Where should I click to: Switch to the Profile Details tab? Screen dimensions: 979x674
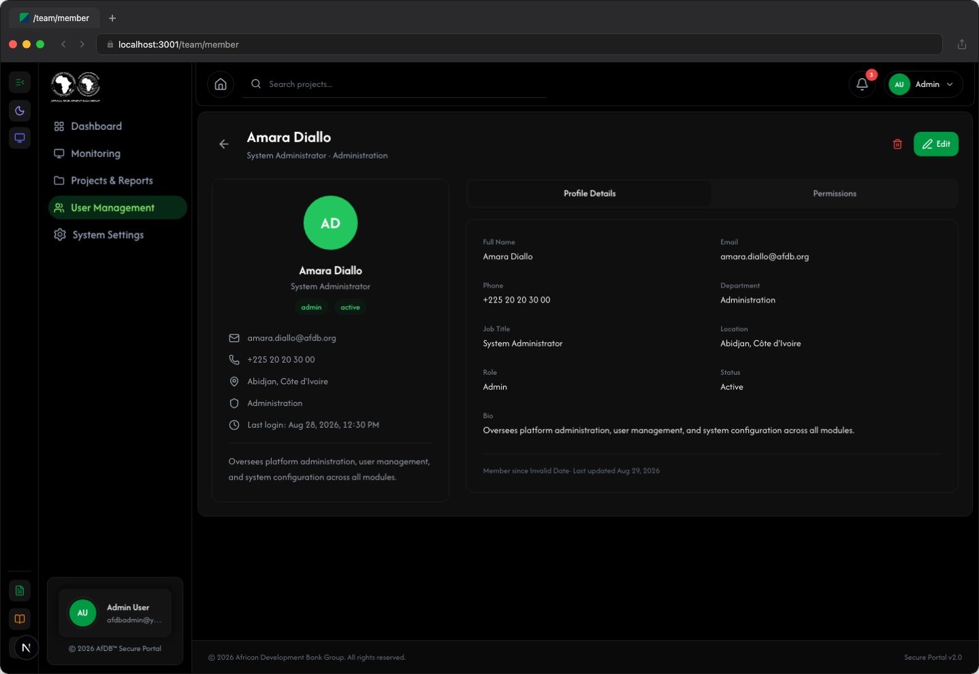pyautogui.click(x=590, y=194)
